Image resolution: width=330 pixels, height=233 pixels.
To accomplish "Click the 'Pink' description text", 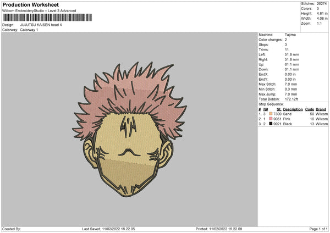I will click(x=287, y=119).
